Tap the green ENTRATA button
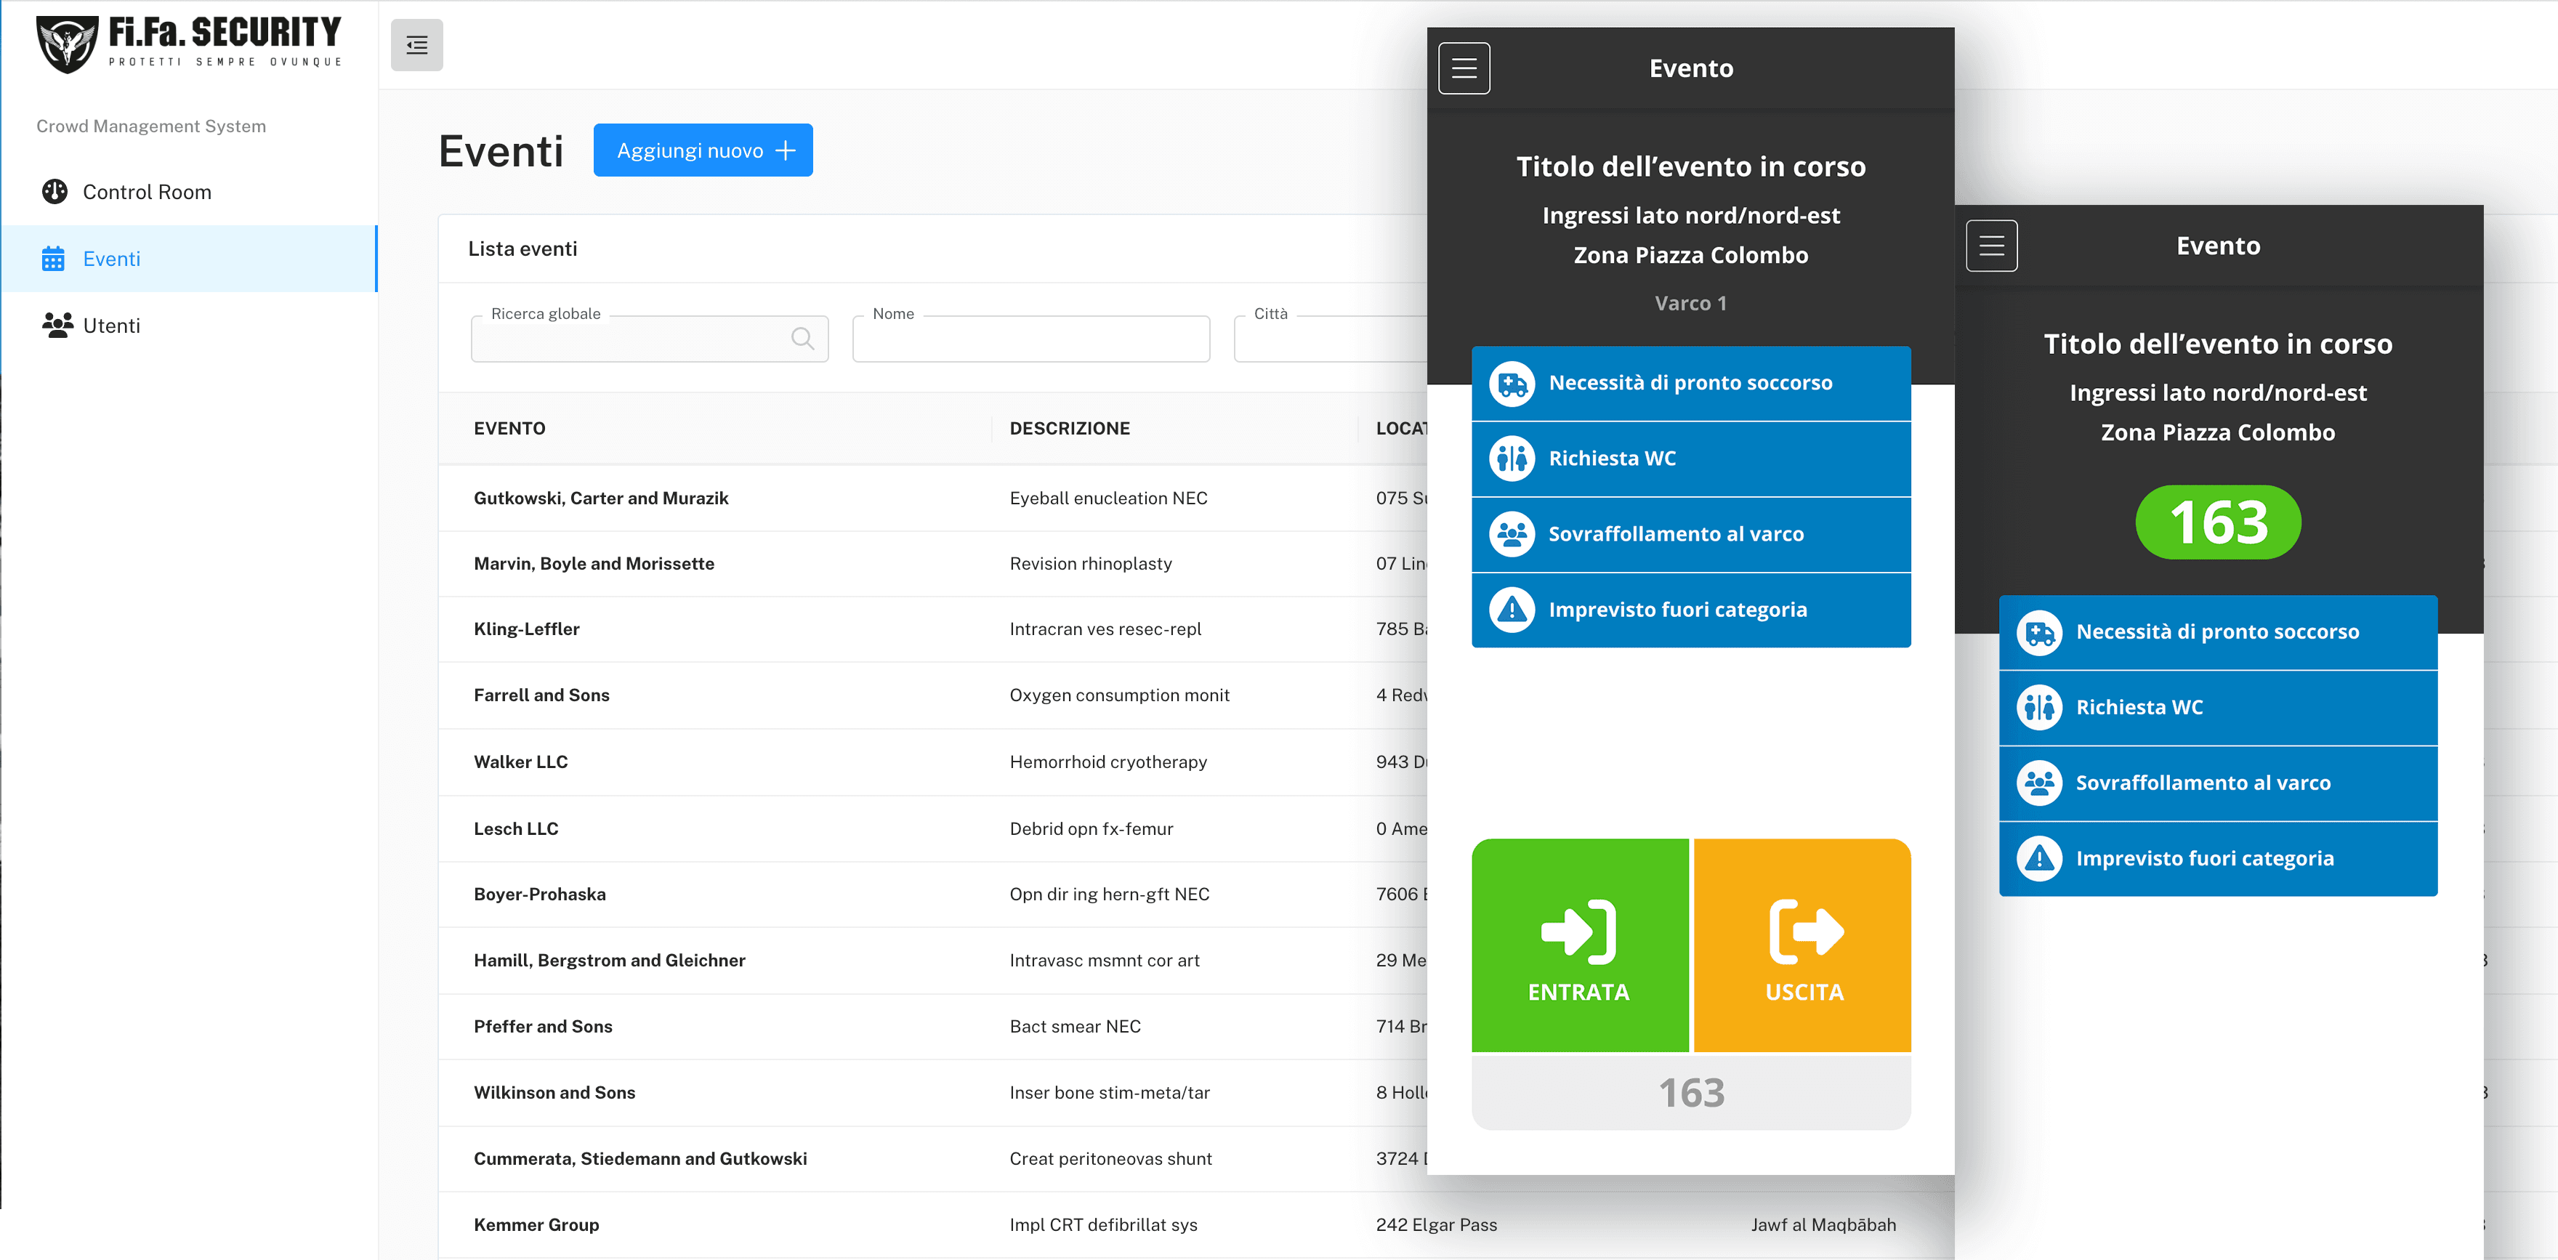 (1579, 946)
